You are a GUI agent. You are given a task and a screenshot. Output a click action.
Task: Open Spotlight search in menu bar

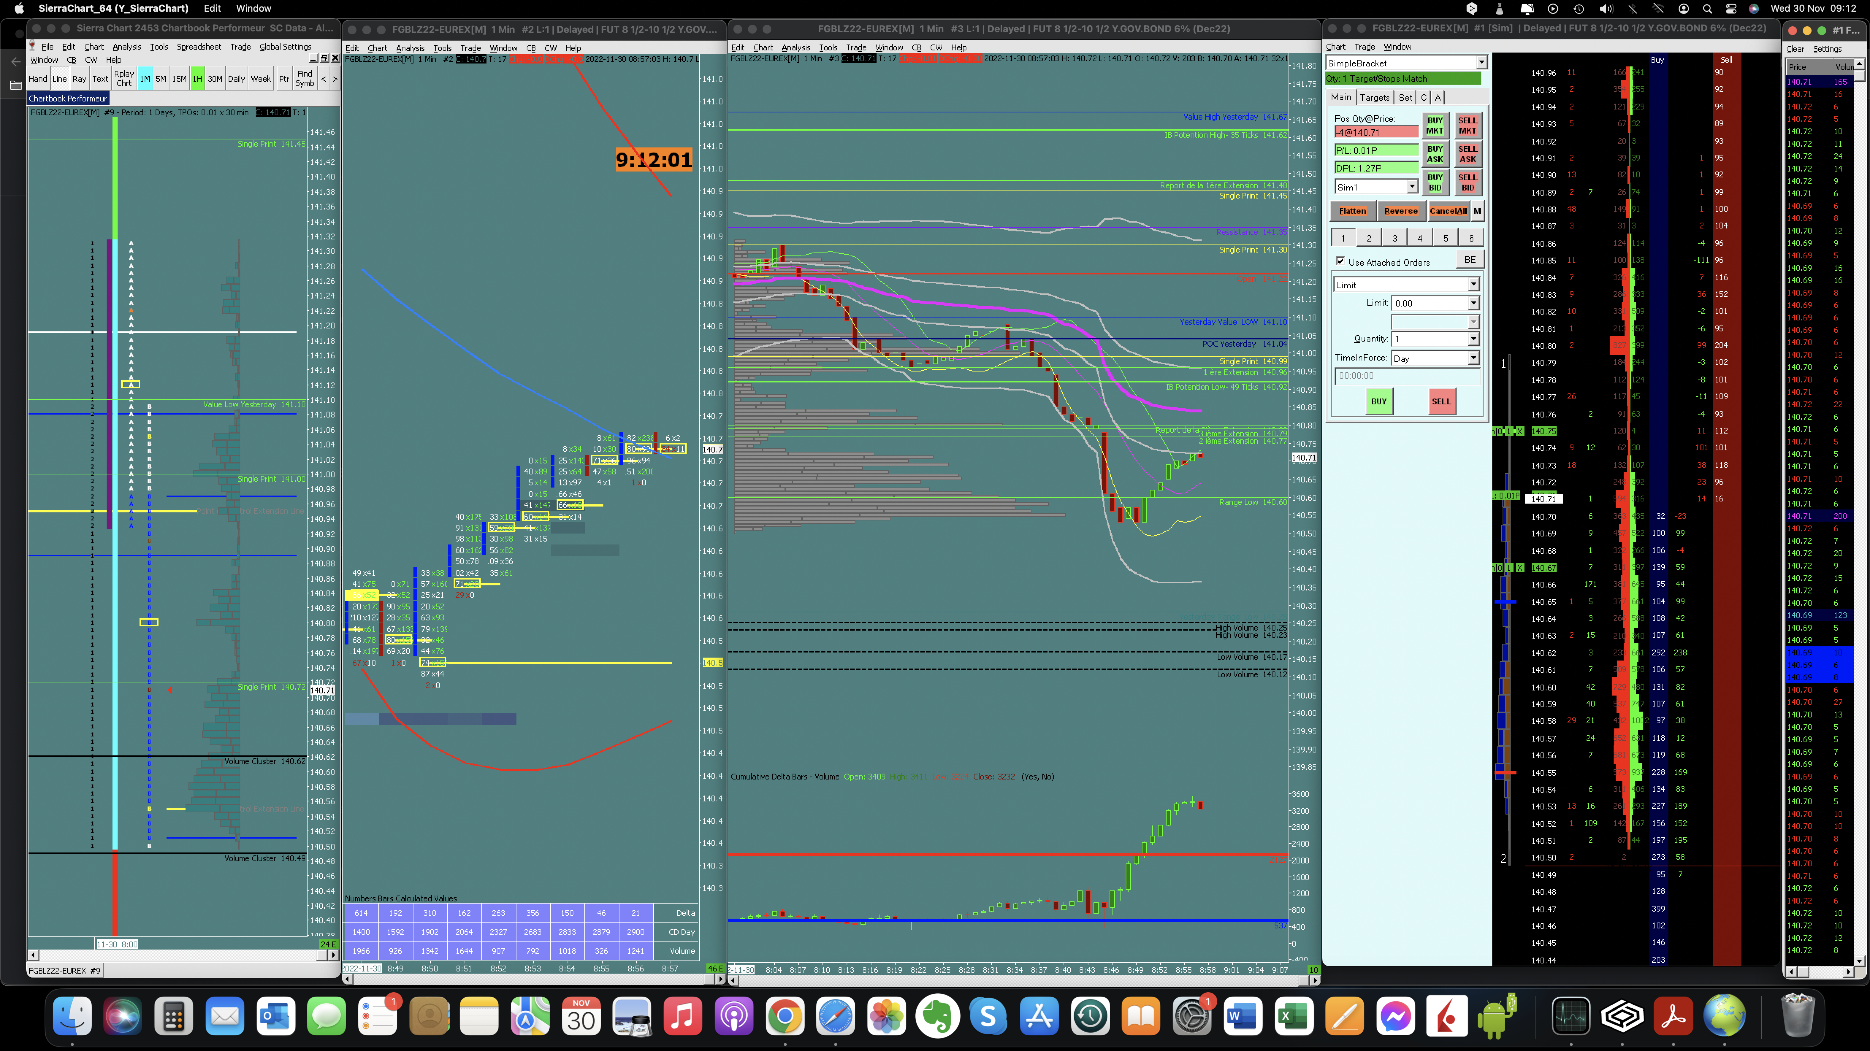pos(1707,9)
